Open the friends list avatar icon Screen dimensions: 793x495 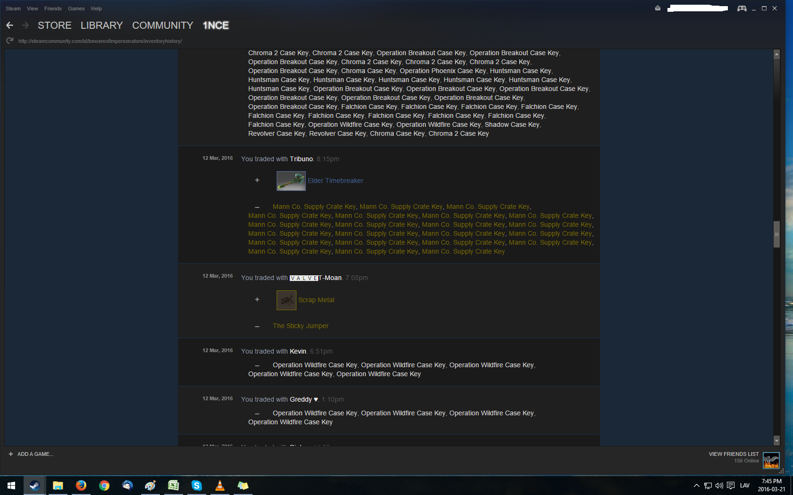coord(771,460)
